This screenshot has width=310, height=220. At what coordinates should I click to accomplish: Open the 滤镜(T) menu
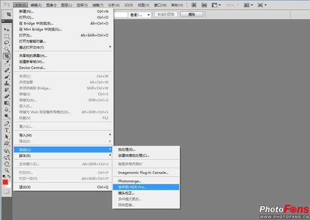click(x=98, y=5)
